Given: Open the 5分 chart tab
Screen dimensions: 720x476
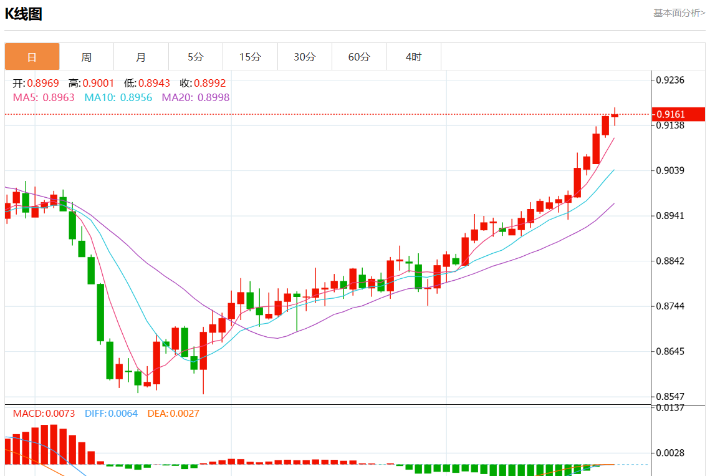Looking at the screenshot, I should [196, 57].
